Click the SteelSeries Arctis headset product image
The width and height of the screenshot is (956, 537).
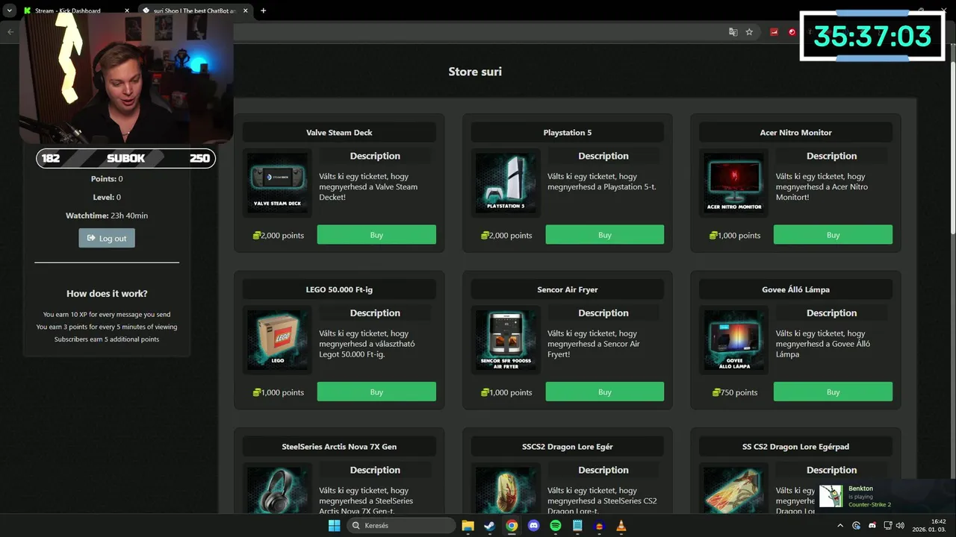coord(277,490)
